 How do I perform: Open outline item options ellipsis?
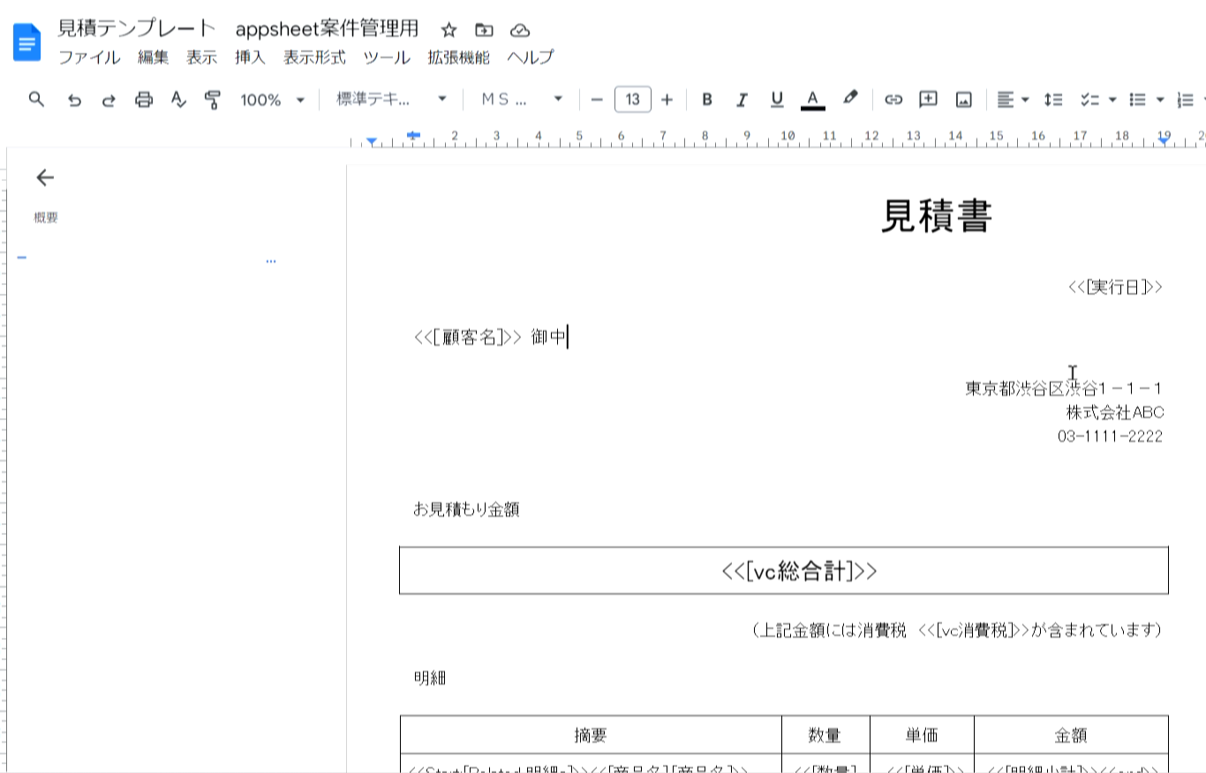pos(270,261)
